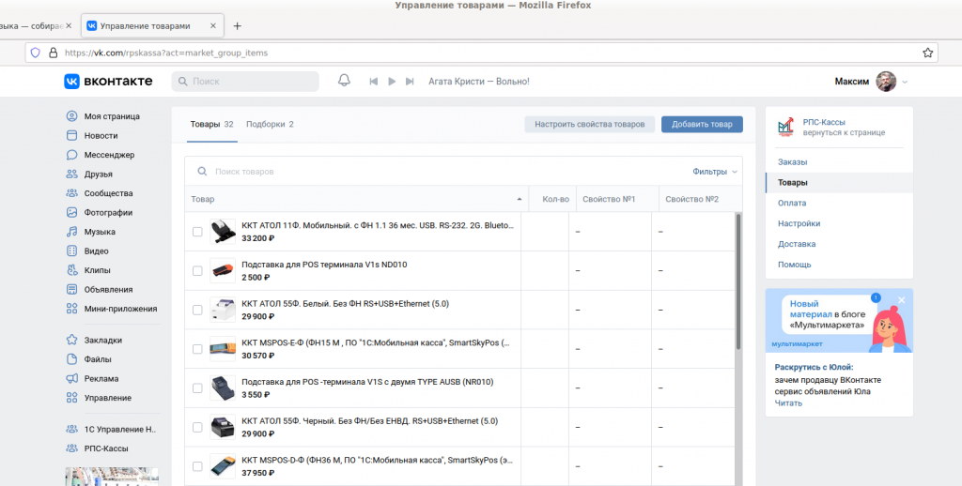Tick checkbox for ККТ АТОЛ 55Ф Черный

pyautogui.click(x=197, y=427)
